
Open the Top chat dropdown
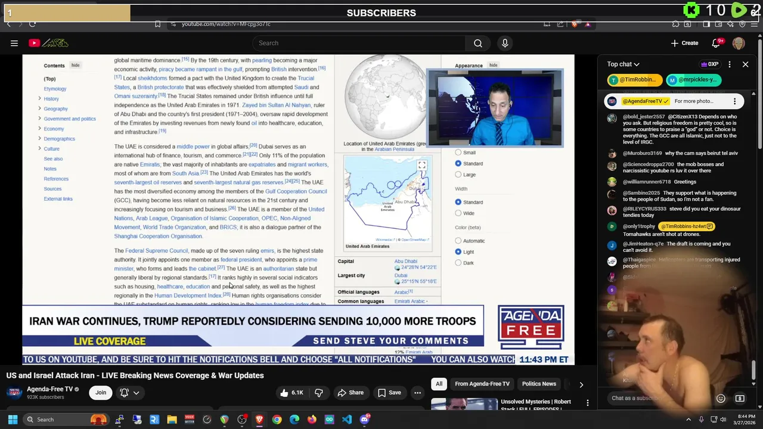(623, 64)
